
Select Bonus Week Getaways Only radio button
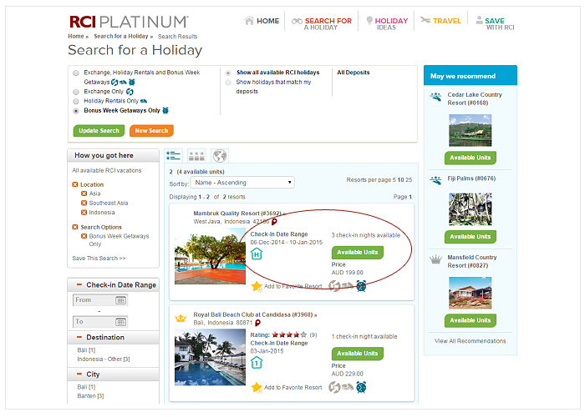pyautogui.click(x=76, y=111)
